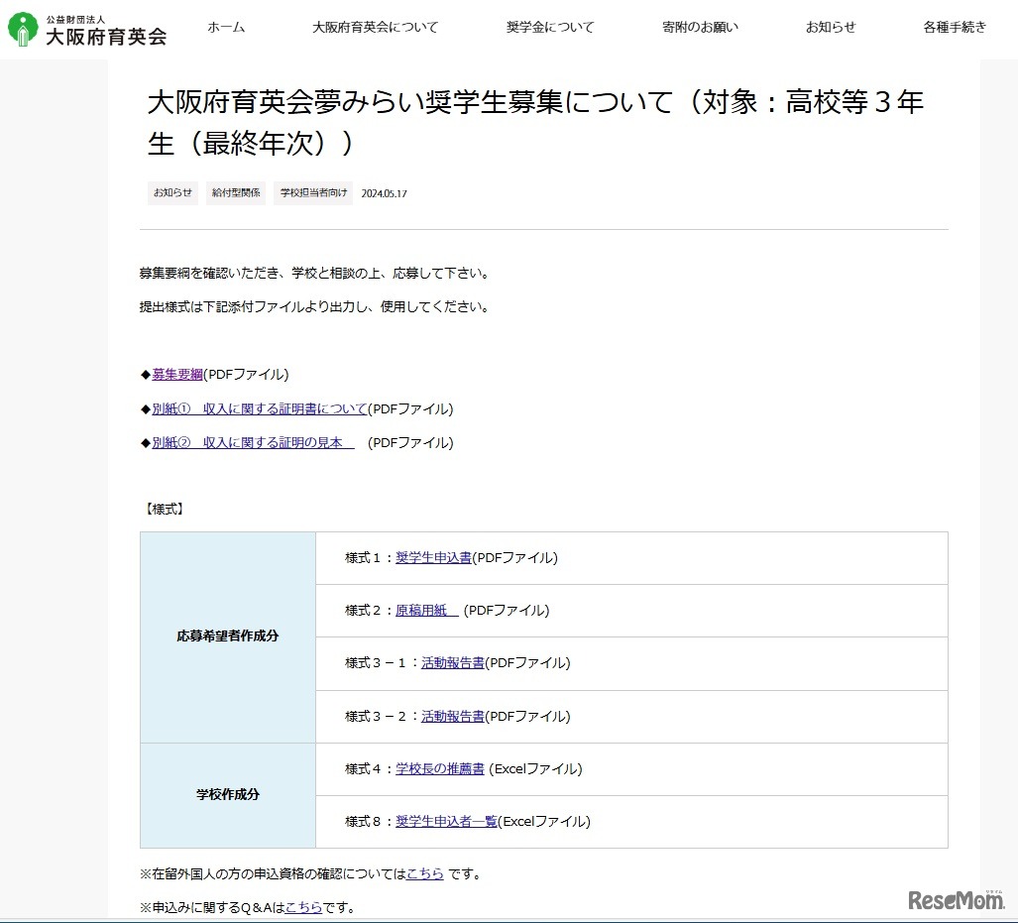
Task: Click the お知らせ category tag
Action: pyautogui.click(x=172, y=193)
